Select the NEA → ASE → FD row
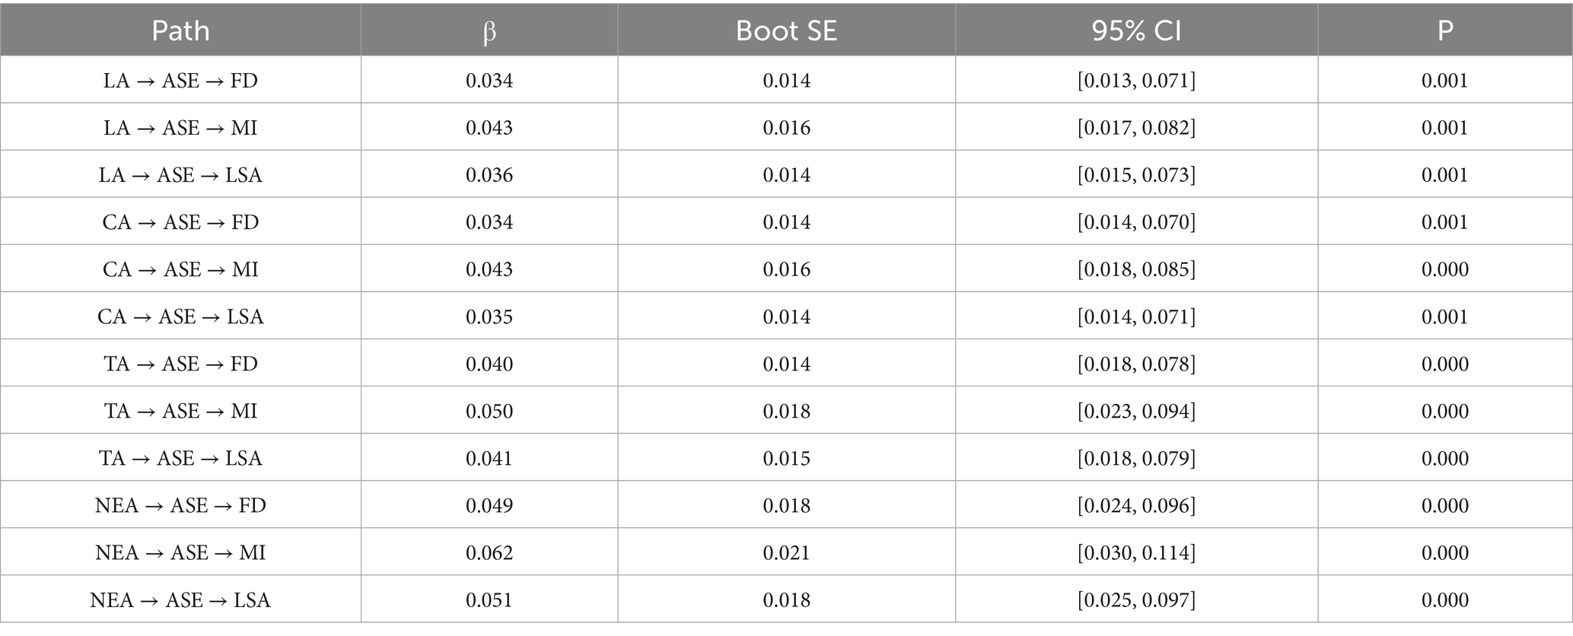 (x=786, y=504)
